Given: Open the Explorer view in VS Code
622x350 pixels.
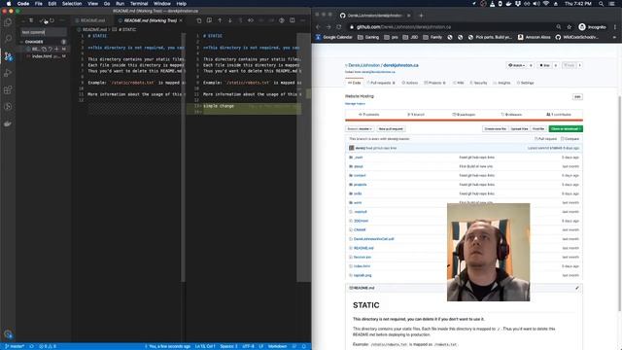Looking at the screenshot, I should click(x=8, y=21).
